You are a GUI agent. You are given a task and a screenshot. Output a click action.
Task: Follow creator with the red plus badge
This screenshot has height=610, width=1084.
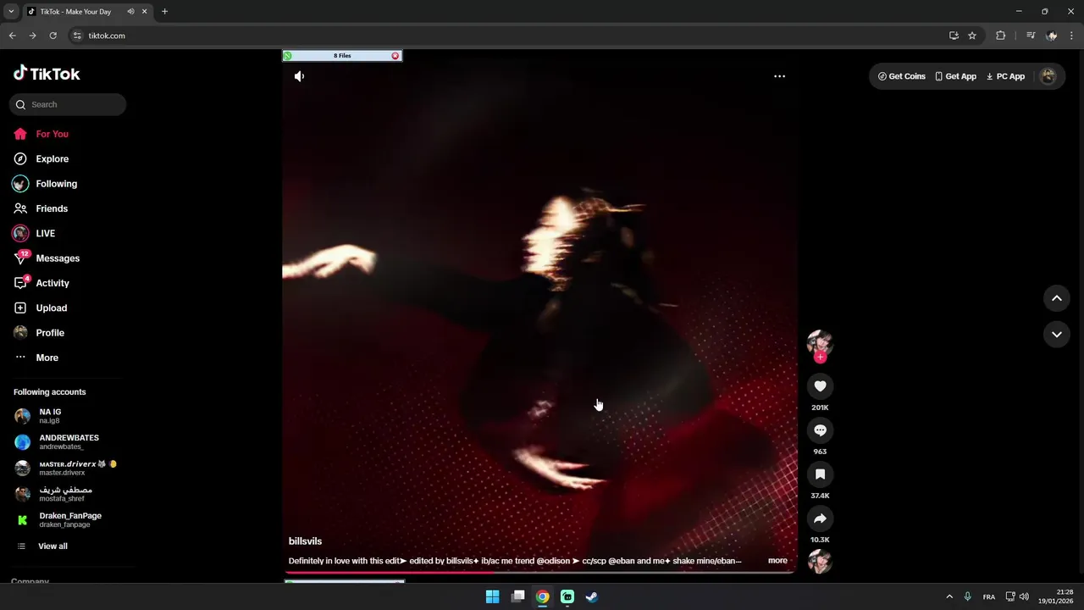(x=820, y=358)
